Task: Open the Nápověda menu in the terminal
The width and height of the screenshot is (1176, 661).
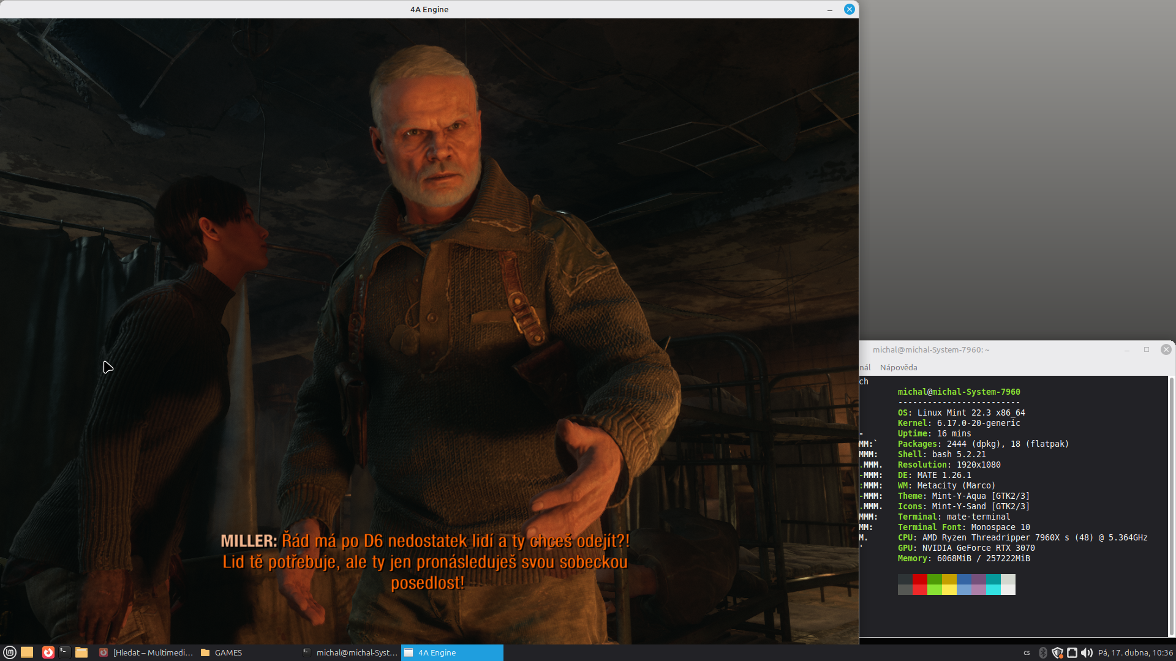Action: click(898, 367)
